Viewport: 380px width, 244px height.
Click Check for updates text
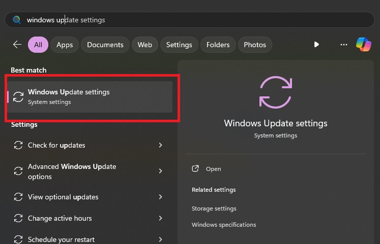pyautogui.click(x=56, y=145)
